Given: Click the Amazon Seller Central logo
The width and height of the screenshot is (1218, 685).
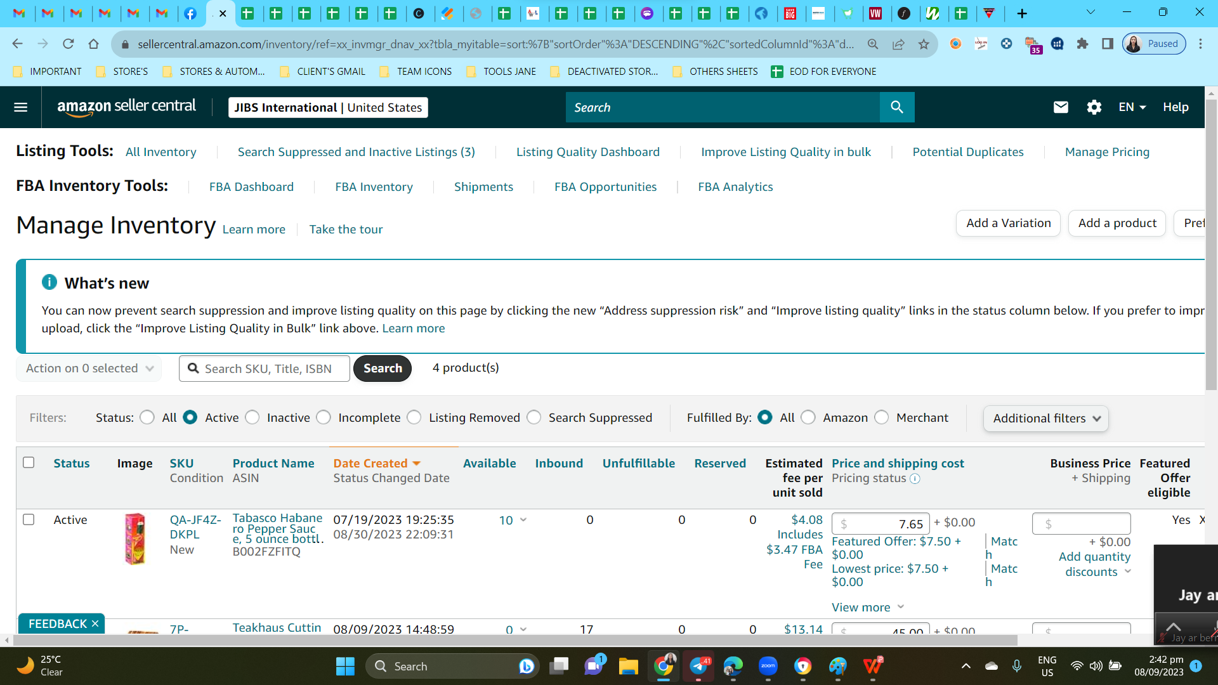Looking at the screenshot, I should click(127, 107).
